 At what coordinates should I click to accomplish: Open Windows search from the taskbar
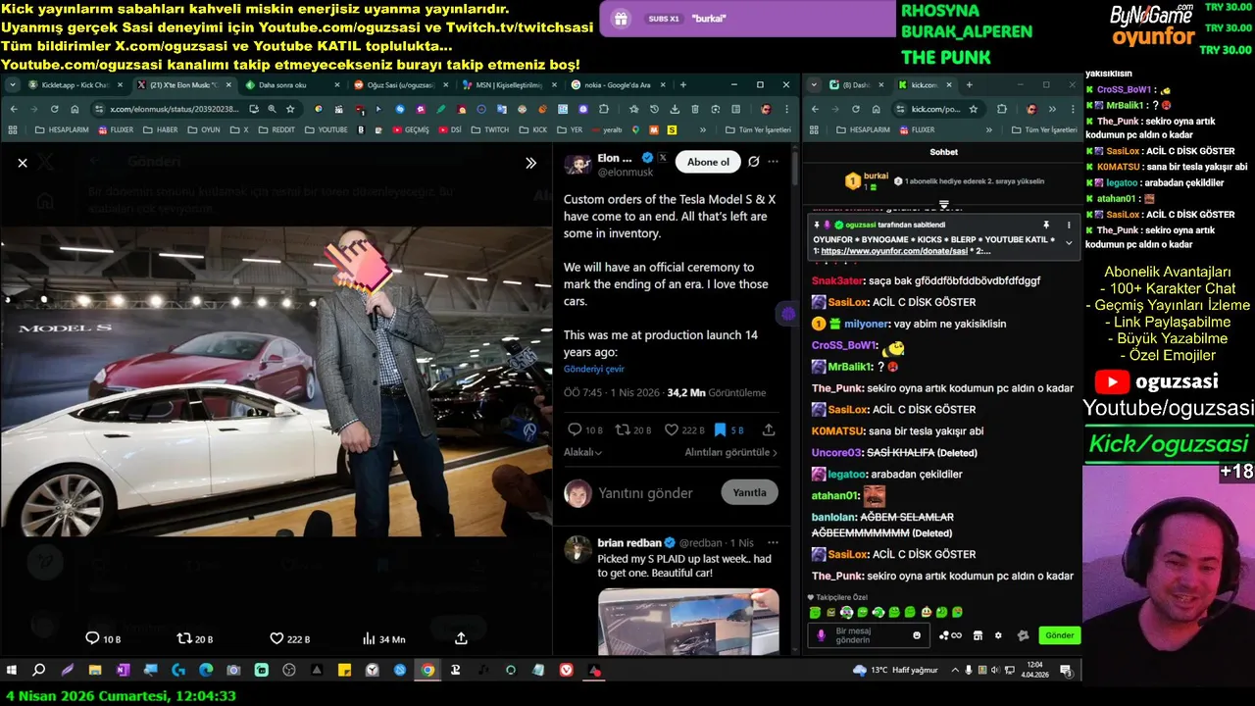(x=39, y=670)
